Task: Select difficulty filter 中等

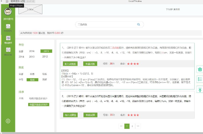Action: (21, 79)
